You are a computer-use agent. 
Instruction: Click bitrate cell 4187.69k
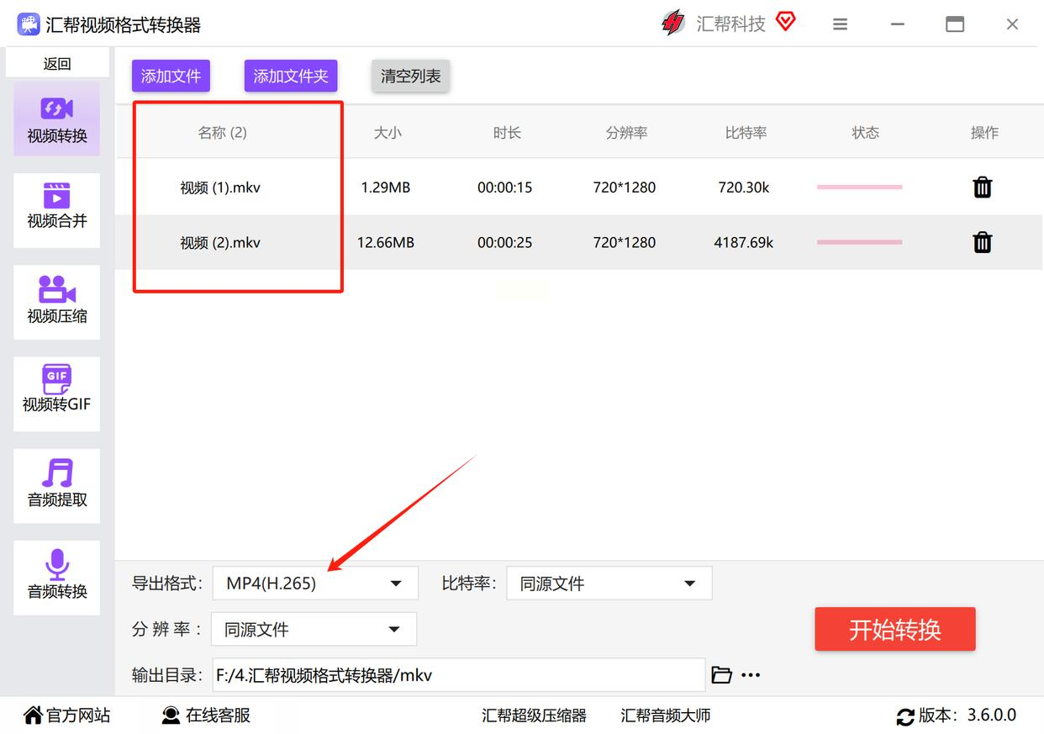pos(744,242)
